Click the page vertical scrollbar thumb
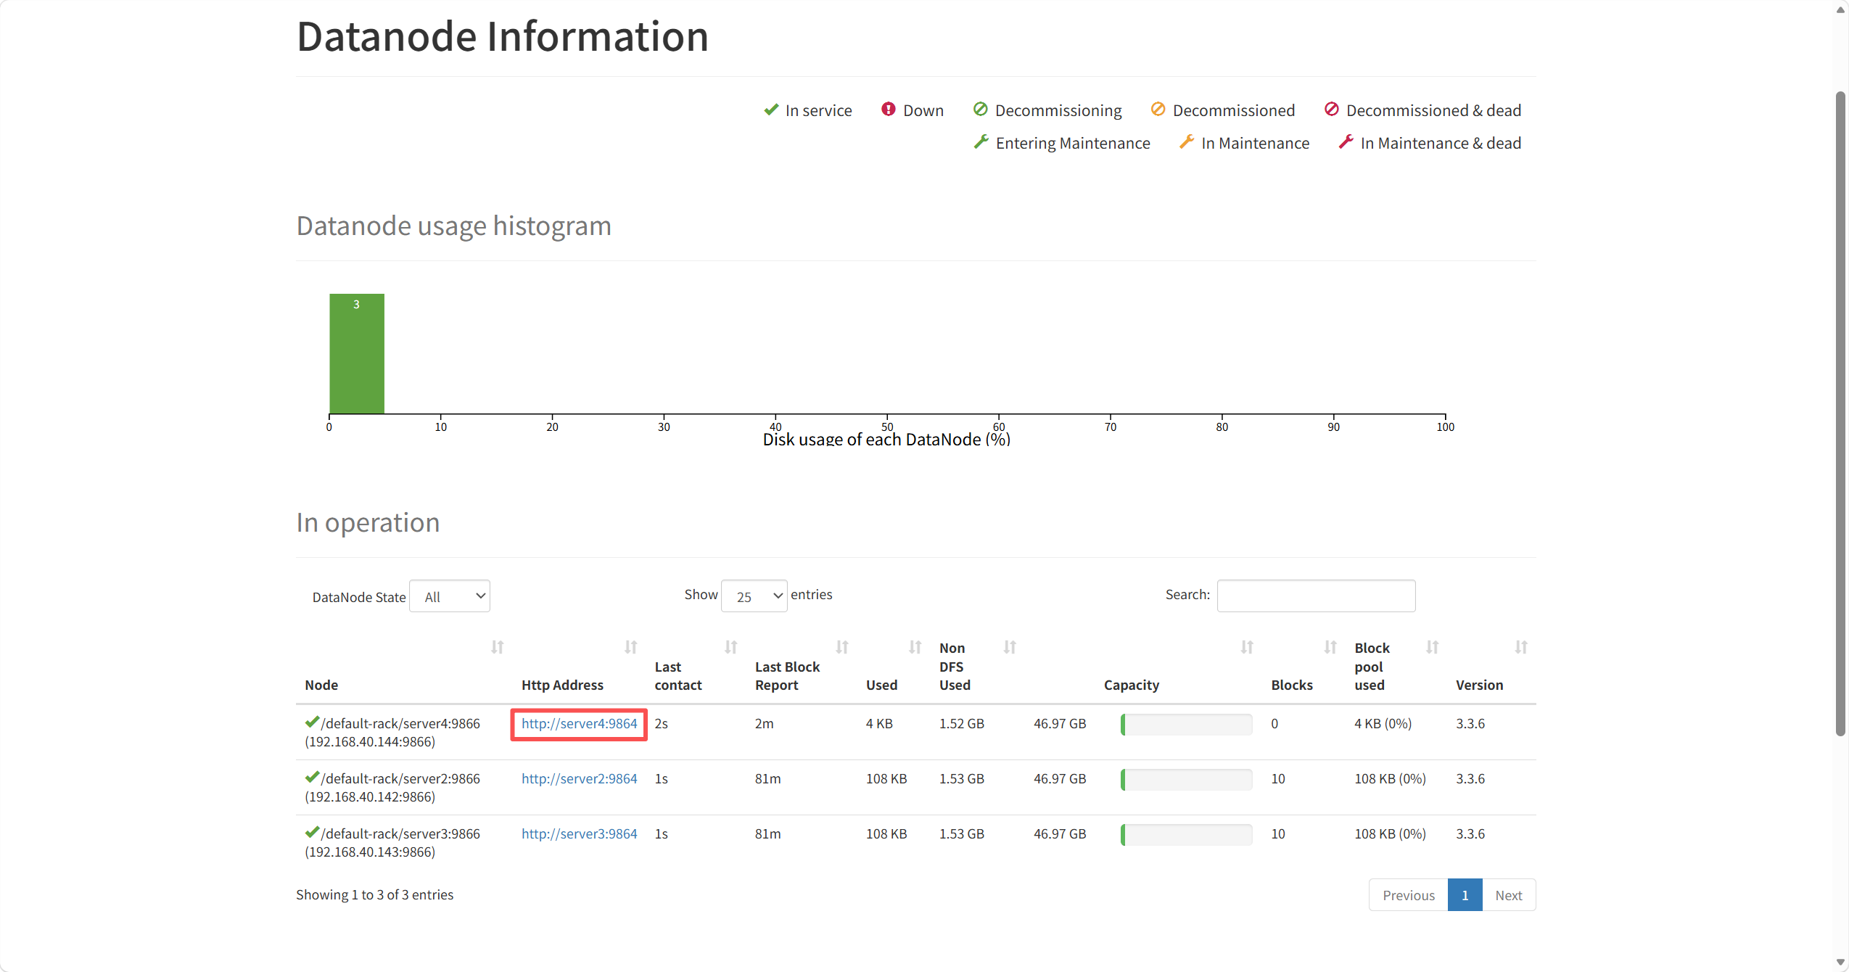 [1840, 413]
